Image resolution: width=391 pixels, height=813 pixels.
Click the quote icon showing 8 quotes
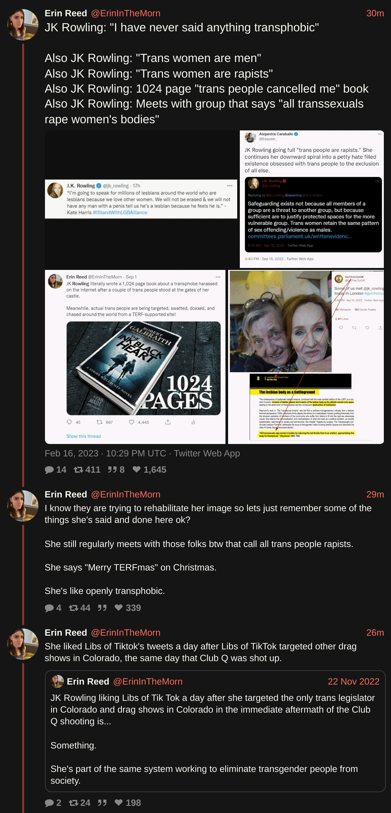point(112,470)
